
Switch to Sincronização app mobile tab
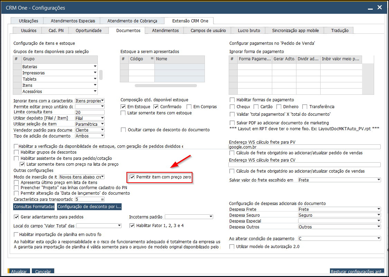click(x=295, y=30)
